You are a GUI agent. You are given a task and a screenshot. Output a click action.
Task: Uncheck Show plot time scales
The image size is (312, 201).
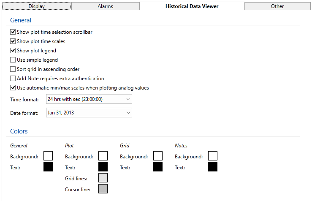[x=13, y=41]
